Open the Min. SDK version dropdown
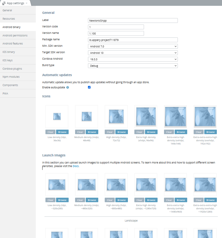Image resolution: width=222 pixels, height=238 pixels. click(133, 46)
